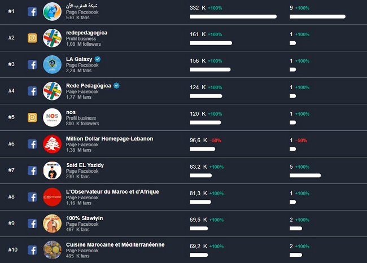Open the redepedagogica page name link
Image resolution: width=367 pixels, height=263 pixels.
pos(86,33)
